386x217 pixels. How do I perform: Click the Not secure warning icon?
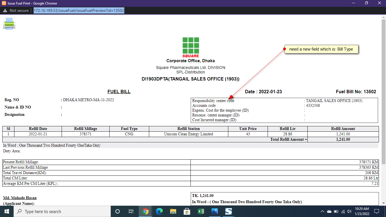[5, 10]
